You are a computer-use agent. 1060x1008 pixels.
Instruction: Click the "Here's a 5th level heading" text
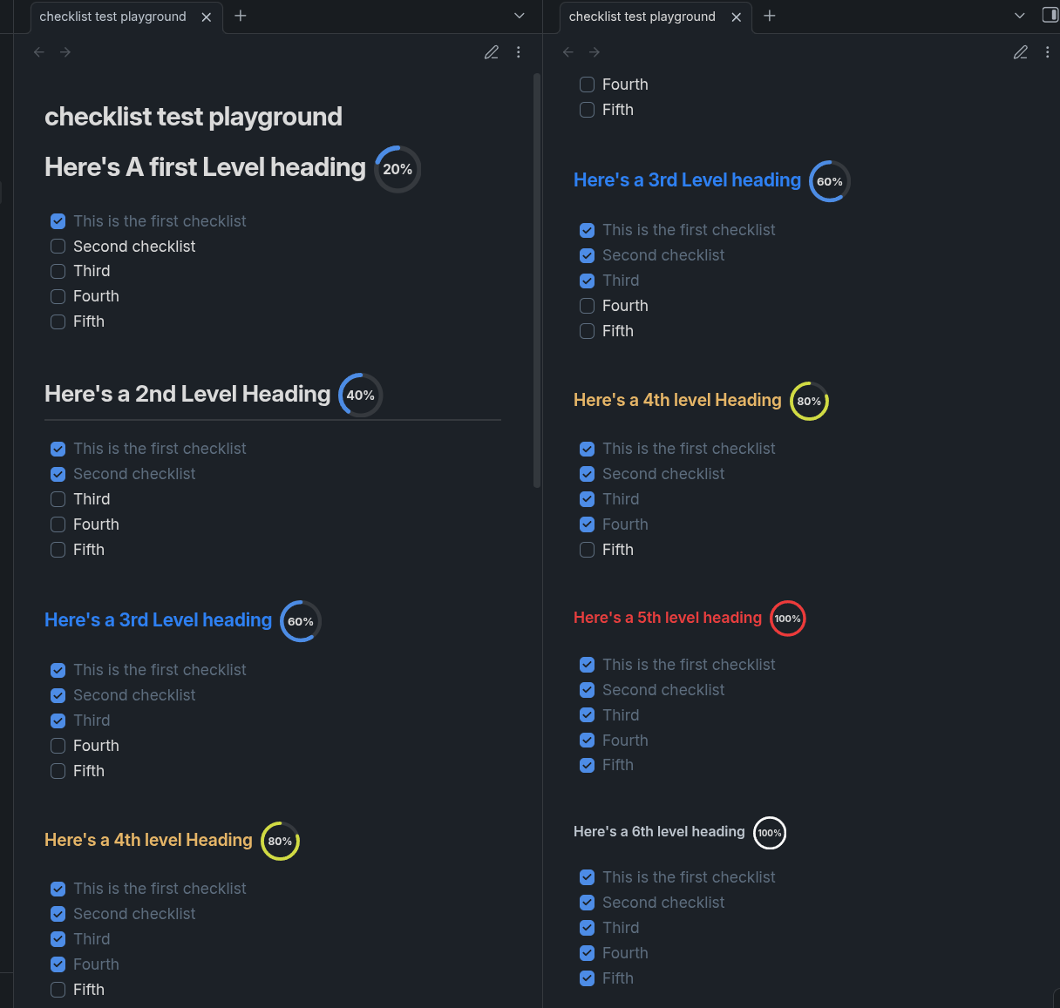coord(668,618)
